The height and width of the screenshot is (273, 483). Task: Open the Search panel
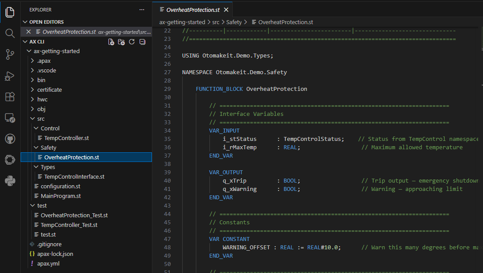[x=10, y=32]
